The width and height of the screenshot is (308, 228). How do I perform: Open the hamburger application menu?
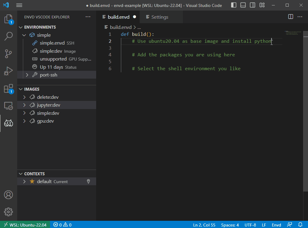tap(19, 5)
